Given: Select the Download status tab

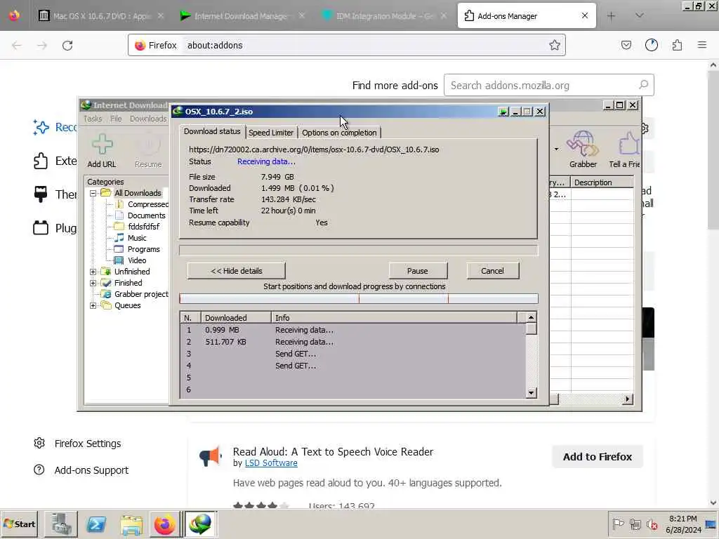Looking at the screenshot, I should (x=212, y=131).
